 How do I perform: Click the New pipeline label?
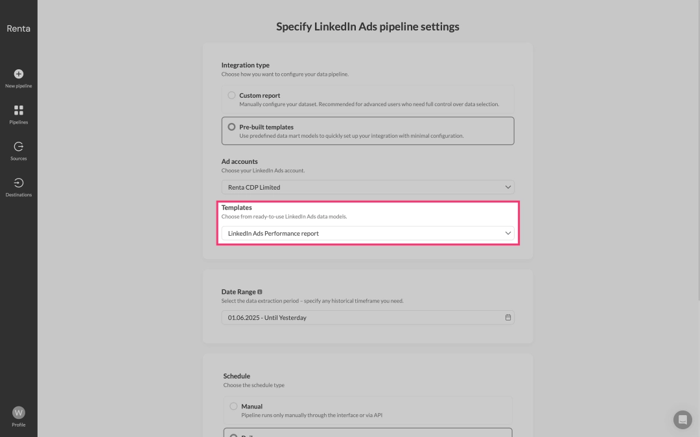tap(19, 86)
